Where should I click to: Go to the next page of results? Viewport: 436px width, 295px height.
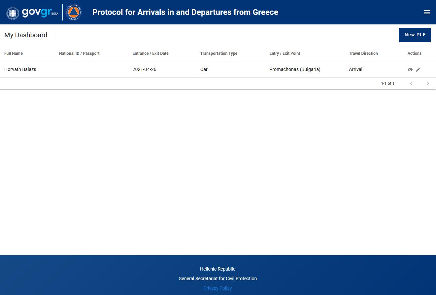(x=428, y=83)
